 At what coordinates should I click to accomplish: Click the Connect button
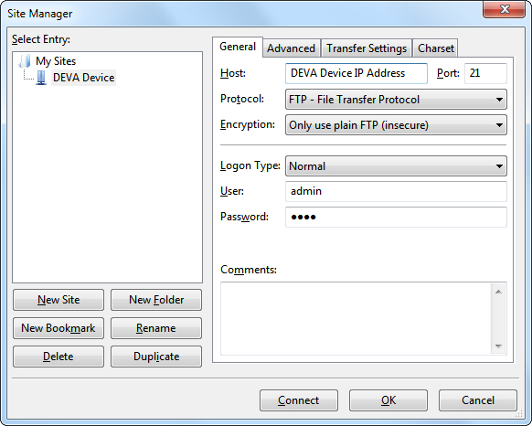point(299,400)
